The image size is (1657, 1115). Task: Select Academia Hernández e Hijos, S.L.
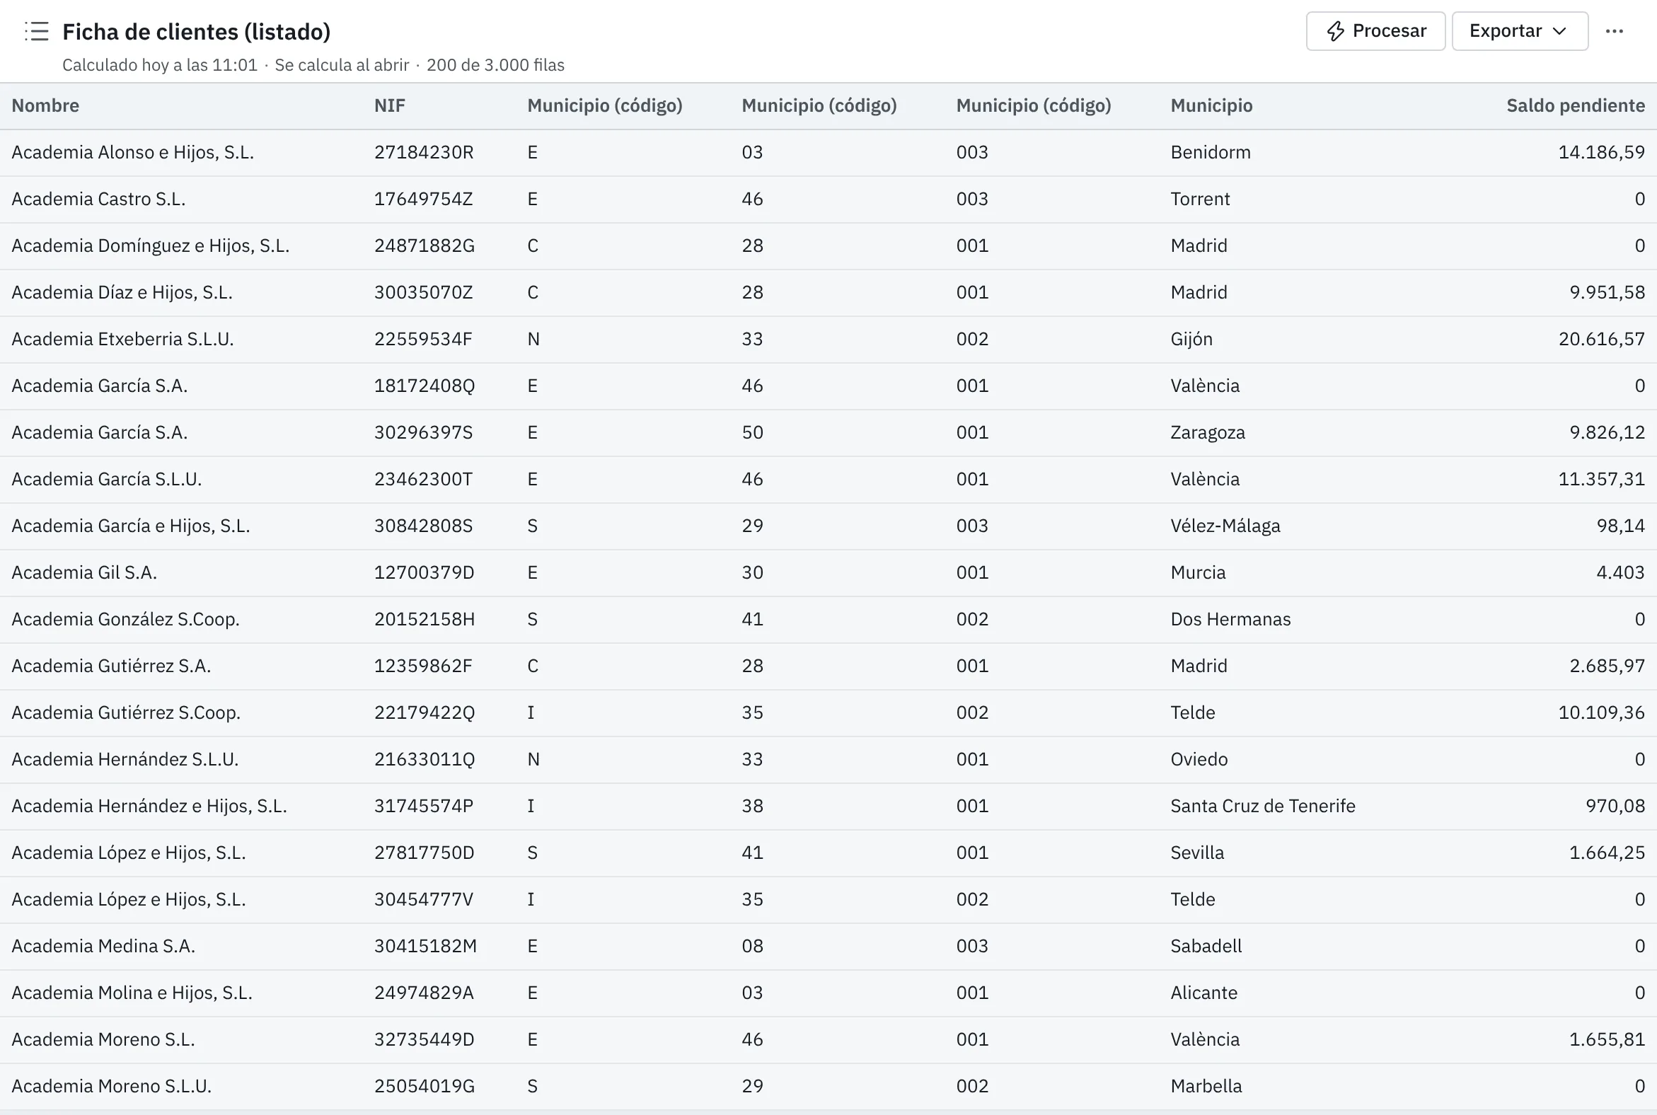(x=149, y=806)
